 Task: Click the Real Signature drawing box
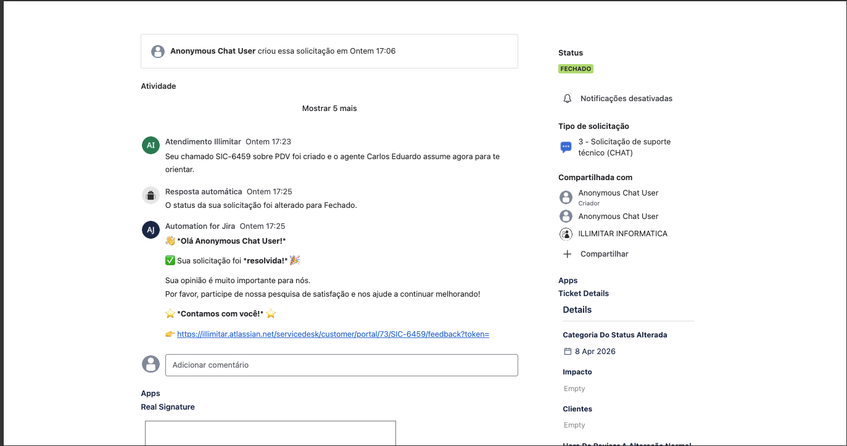coord(270,433)
